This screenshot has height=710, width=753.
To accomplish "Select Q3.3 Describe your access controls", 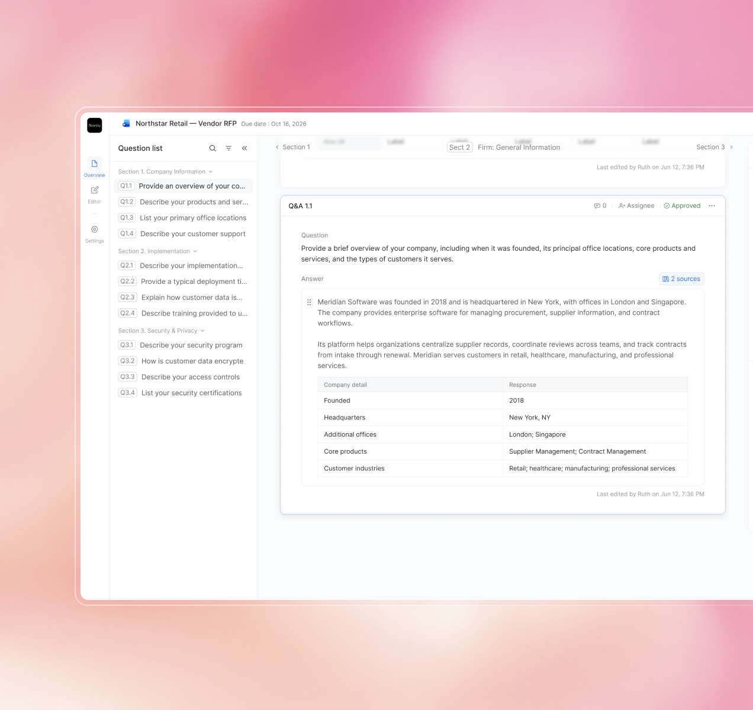I will 184,377.
